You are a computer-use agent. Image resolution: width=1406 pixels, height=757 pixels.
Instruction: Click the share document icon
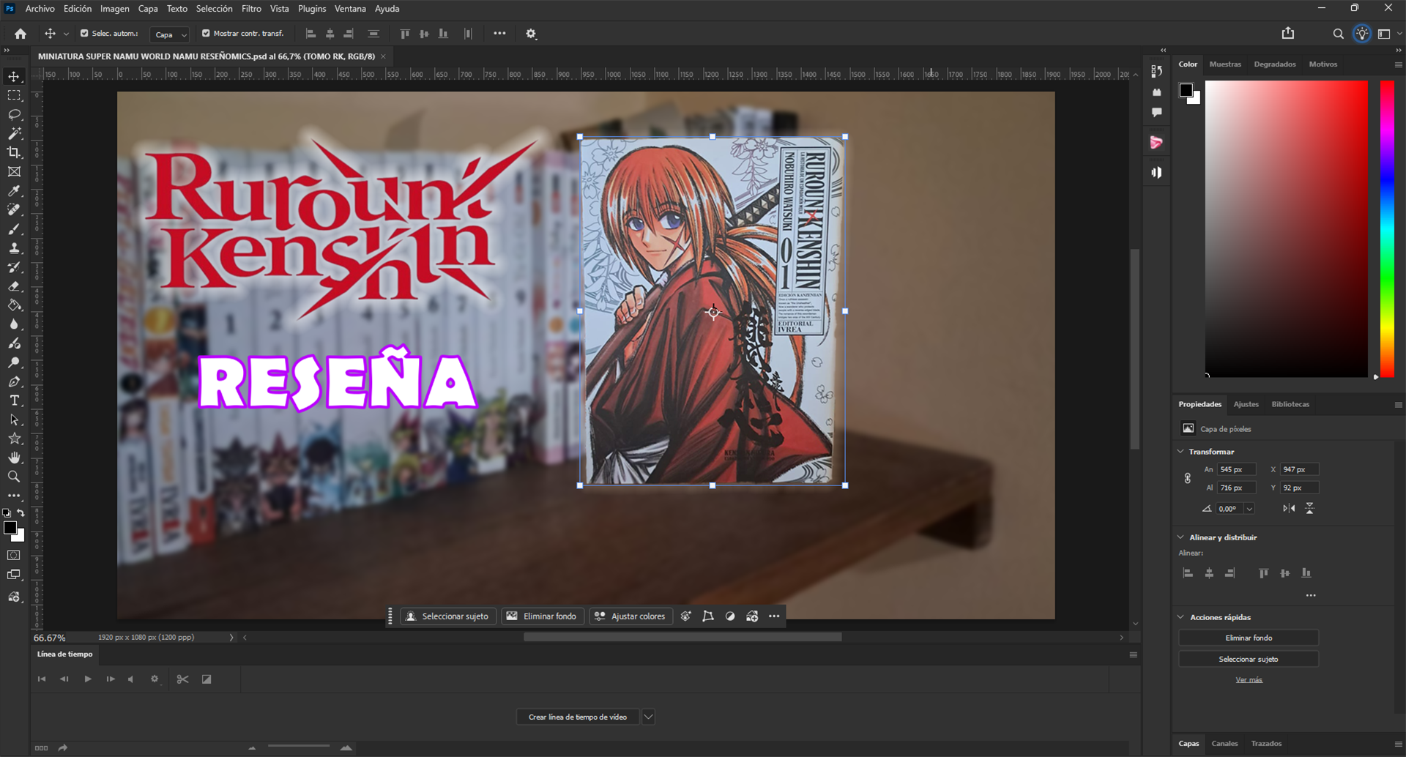click(x=1288, y=34)
